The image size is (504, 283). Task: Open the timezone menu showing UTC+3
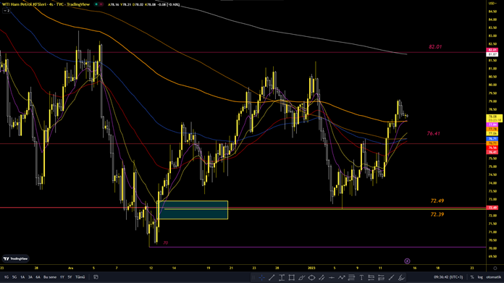(448, 277)
